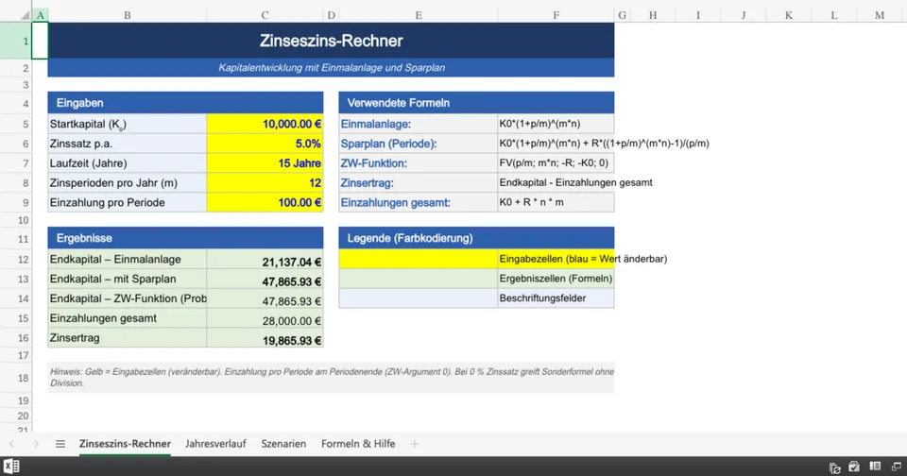Click the Zinsperioden value 12
The height and width of the screenshot is (476, 907).
[x=265, y=183]
